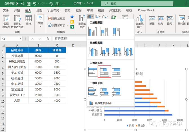Click the select-all corner of the sheet
This screenshot has height=132, width=189.
[x=4, y=46]
